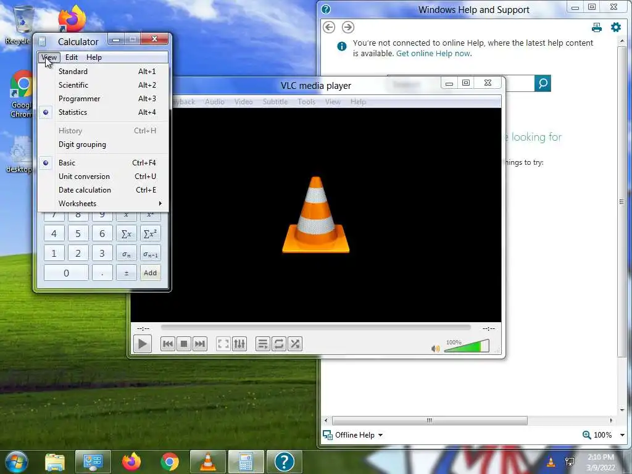Open VLC's Help menu
Image resolution: width=632 pixels, height=474 pixels.
(x=358, y=102)
